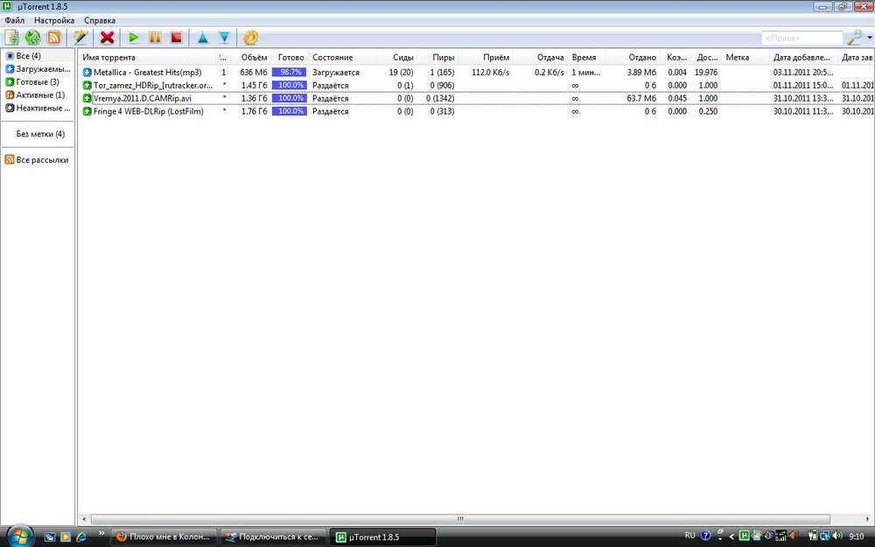This screenshot has height=547, width=875.
Task: Click the red Stop torrent icon
Action: [177, 38]
